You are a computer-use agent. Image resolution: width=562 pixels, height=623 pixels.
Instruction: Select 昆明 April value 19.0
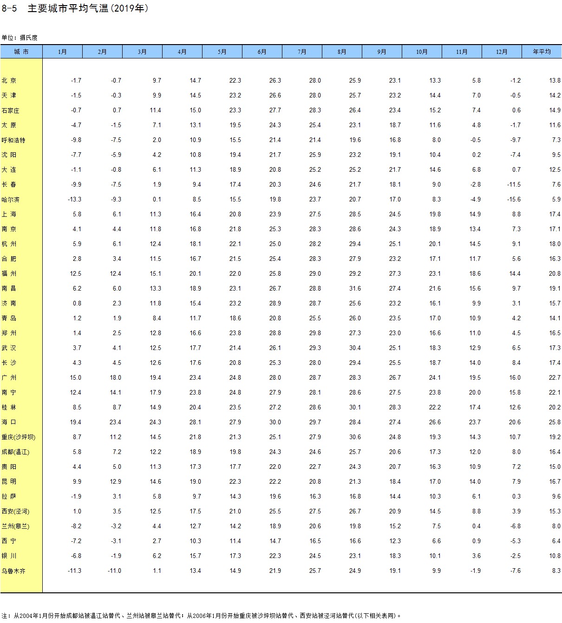point(195,481)
